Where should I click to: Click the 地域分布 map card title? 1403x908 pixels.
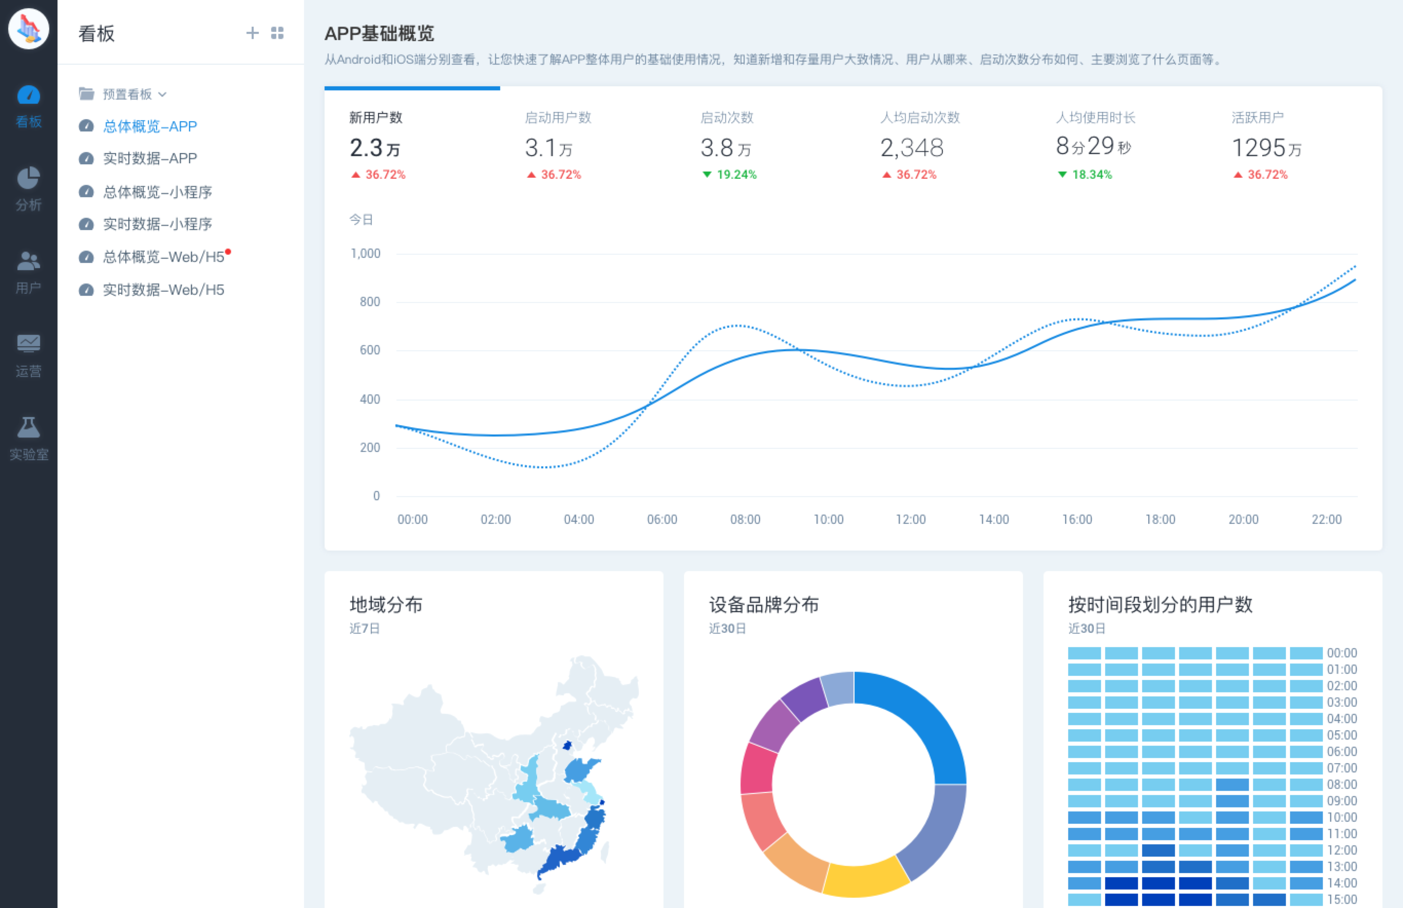[x=386, y=604]
